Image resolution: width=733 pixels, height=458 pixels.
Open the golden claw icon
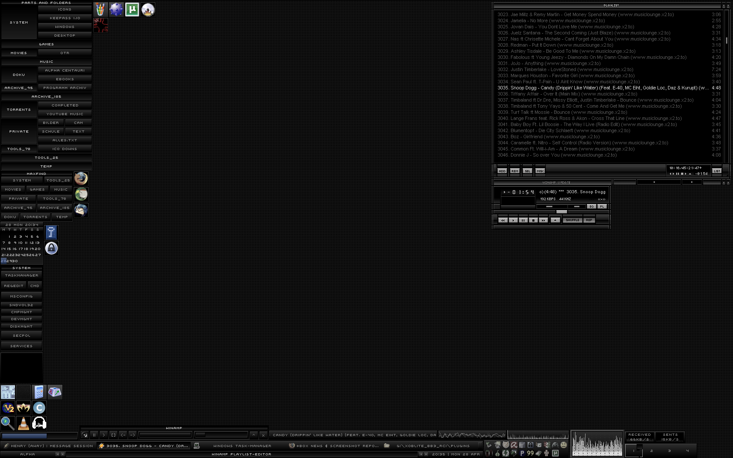(23, 408)
